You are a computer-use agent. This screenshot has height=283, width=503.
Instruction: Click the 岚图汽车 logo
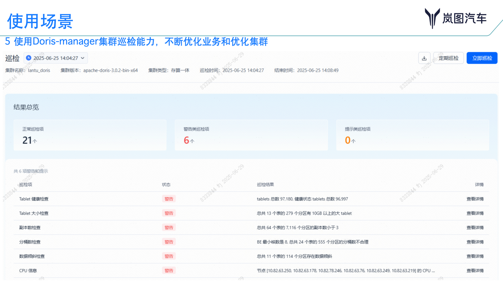(x=455, y=18)
